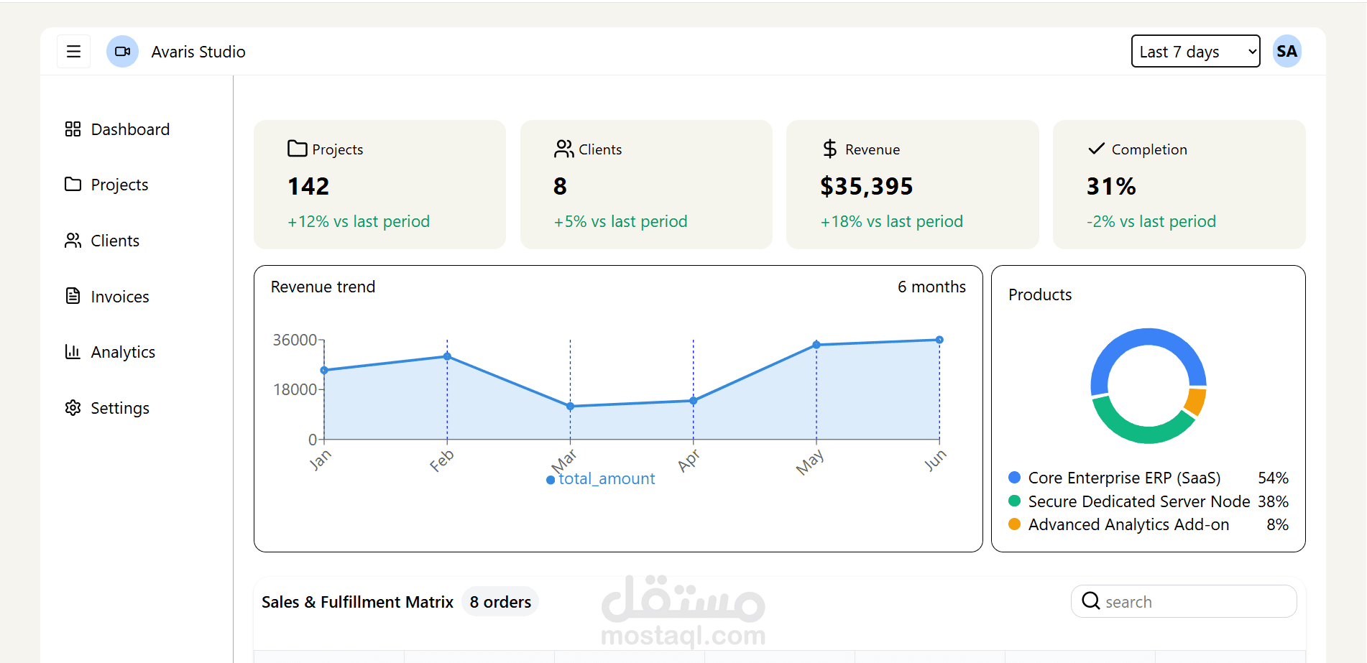Click the Core Enterprise ERP (SaaS) label
The width and height of the screenshot is (1367, 663).
(x=1124, y=478)
